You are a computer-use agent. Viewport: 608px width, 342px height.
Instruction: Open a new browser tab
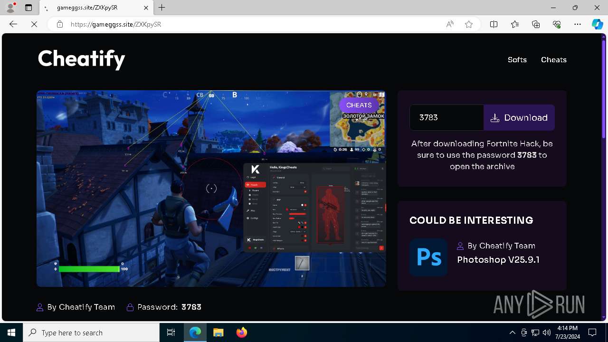[x=162, y=8]
